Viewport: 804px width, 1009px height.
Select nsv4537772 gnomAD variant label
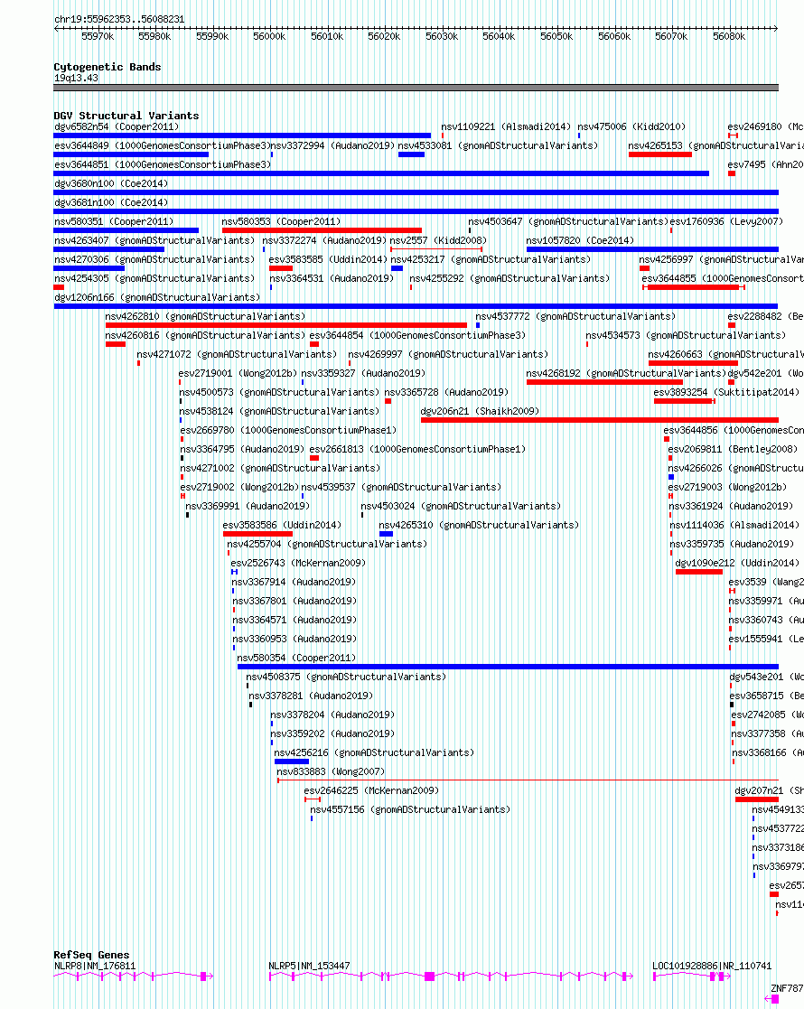575,316
